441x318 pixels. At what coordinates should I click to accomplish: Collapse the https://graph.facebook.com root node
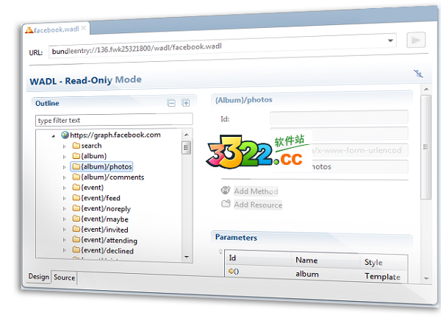(x=53, y=136)
